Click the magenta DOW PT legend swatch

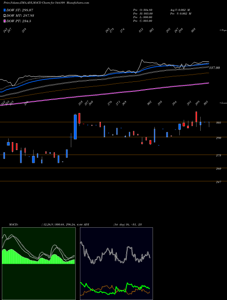tap(5, 21)
